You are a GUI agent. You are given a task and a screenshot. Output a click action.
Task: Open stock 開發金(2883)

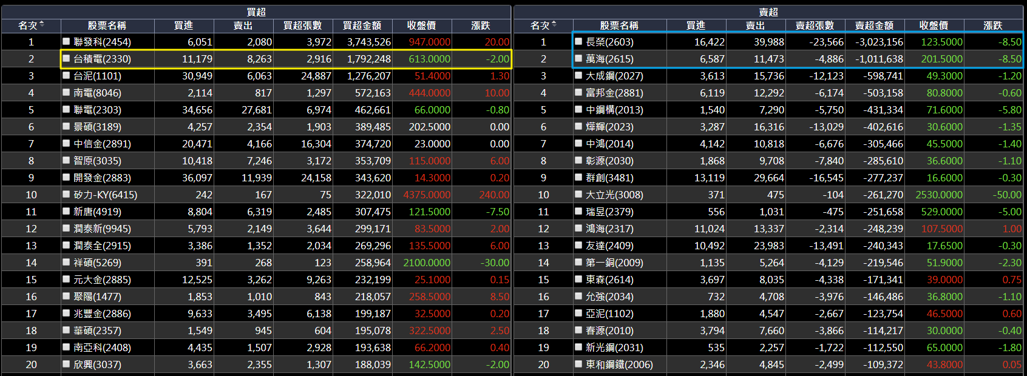pos(102,178)
